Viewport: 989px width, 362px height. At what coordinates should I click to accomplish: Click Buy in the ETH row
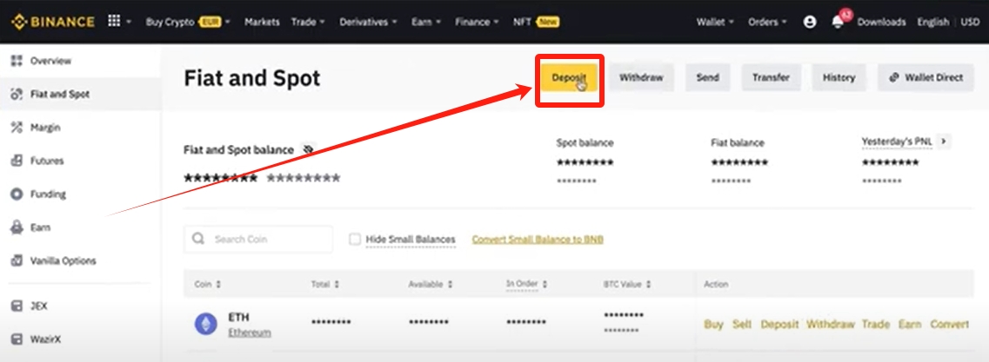(713, 324)
